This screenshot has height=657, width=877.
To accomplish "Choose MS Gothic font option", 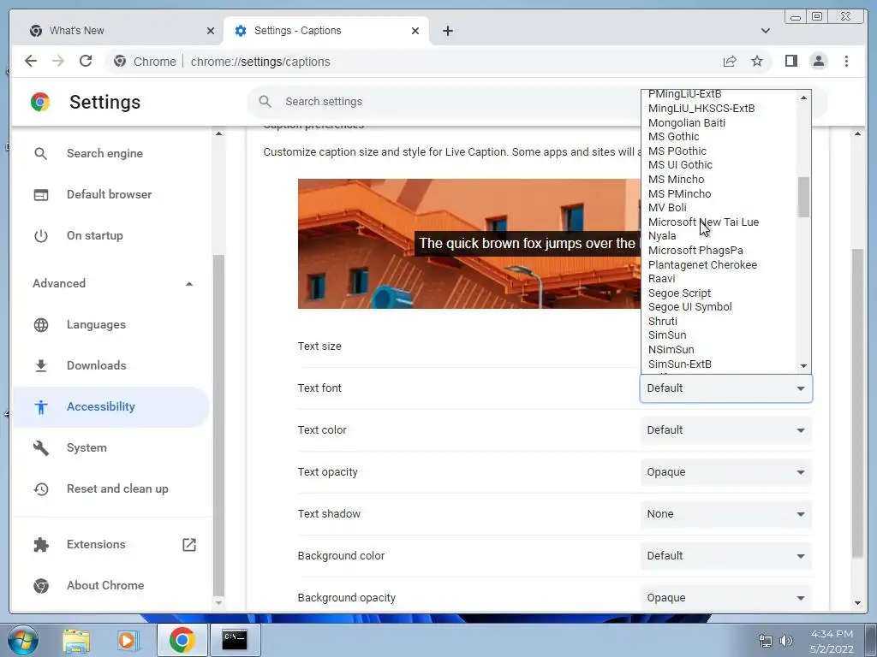I will click(x=673, y=137).
